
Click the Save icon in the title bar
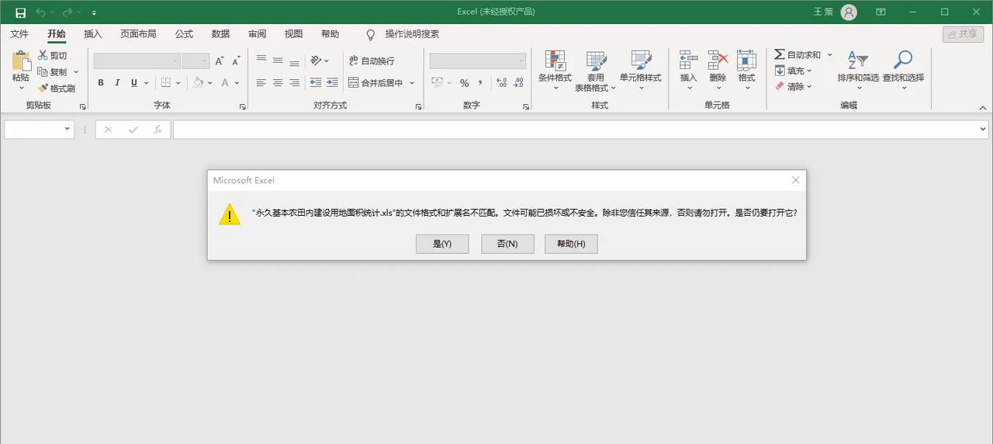click(21, 12)
